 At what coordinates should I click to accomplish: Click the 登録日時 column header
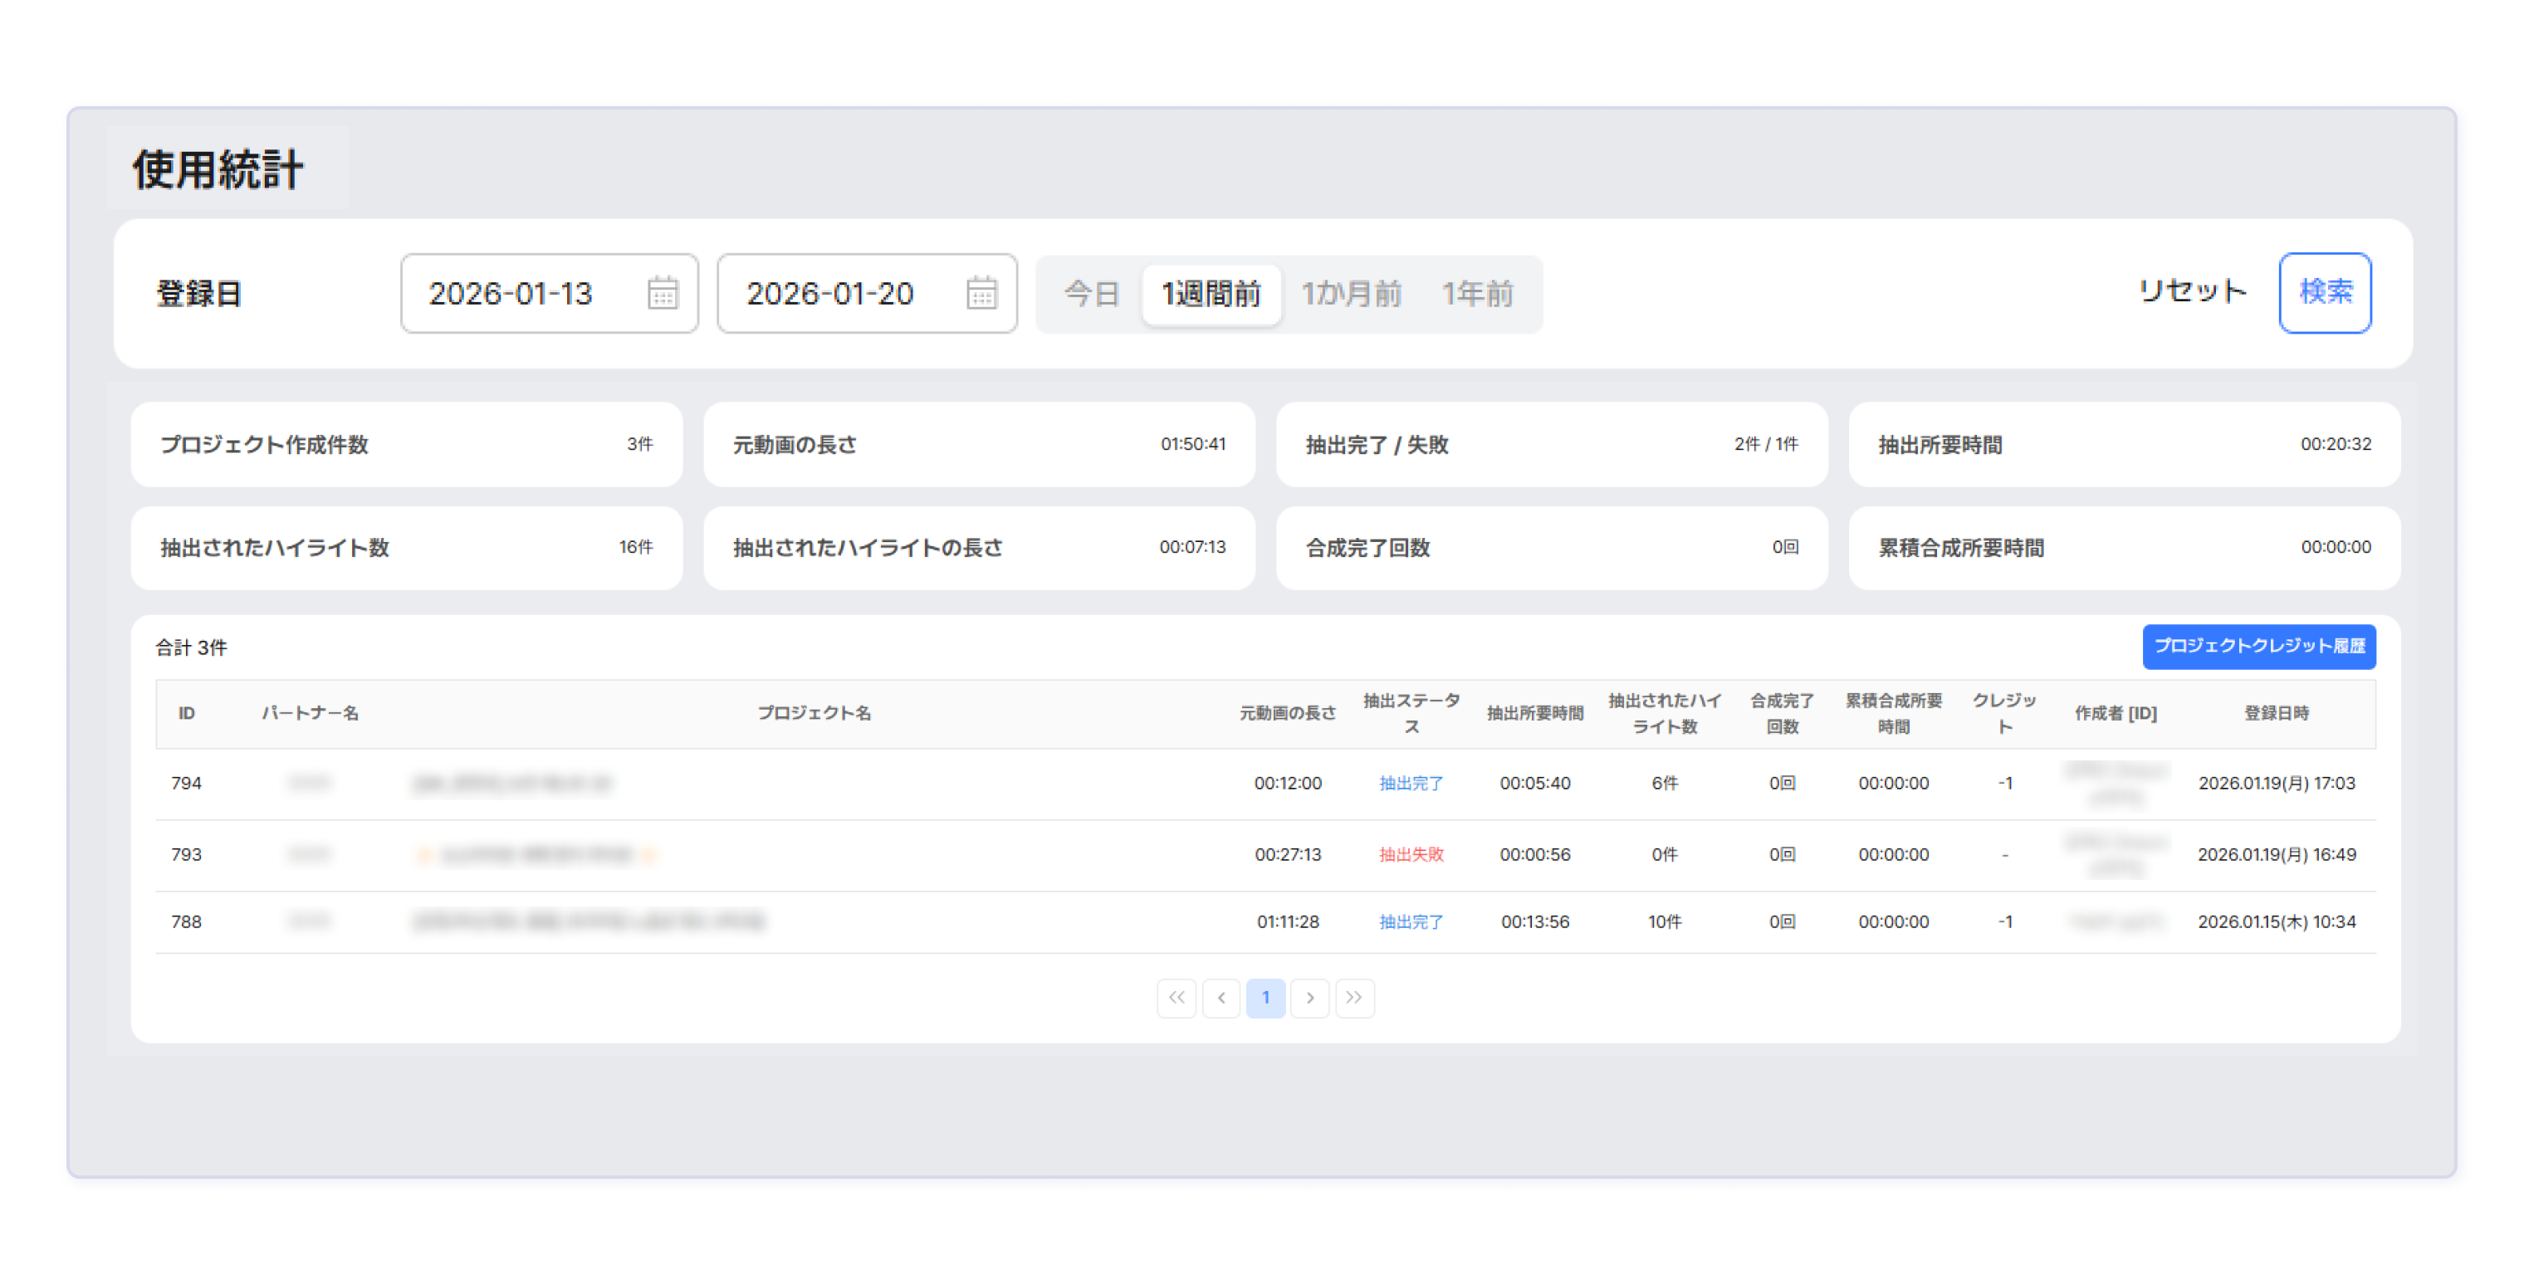2276,713
